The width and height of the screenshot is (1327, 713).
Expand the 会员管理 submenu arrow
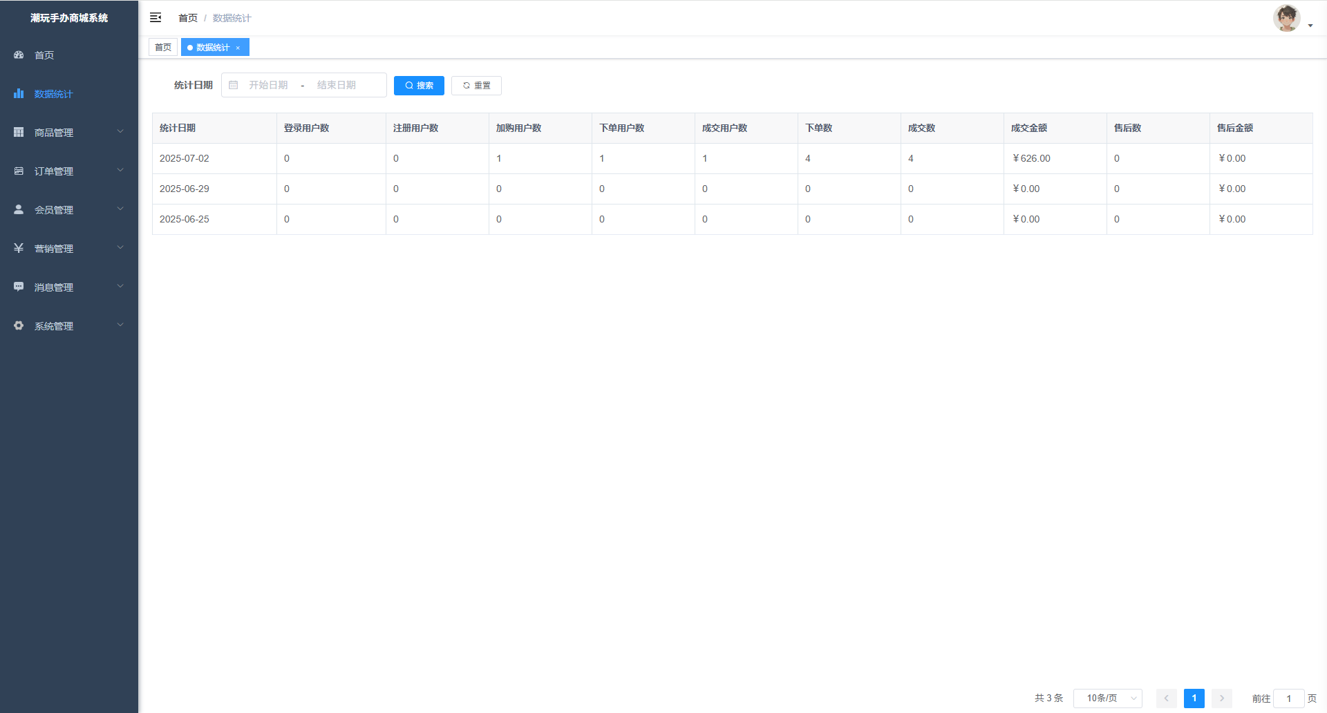click(x=120, y=209)
